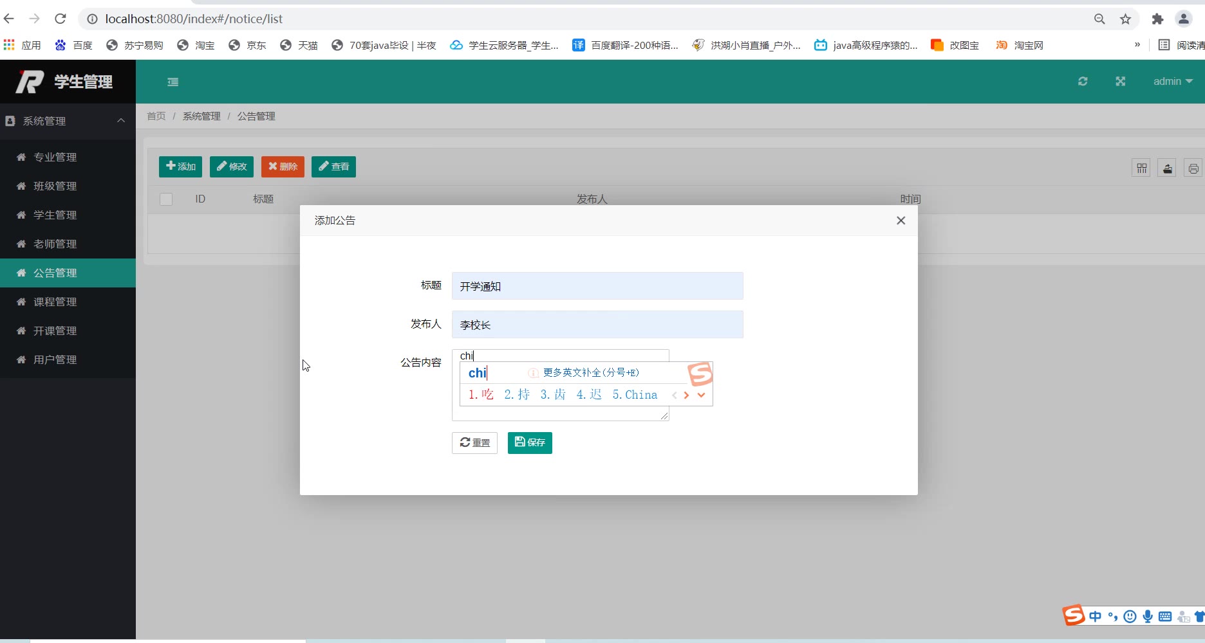Choose IME candidate 3 齿
Image resolution: width=1205 pixels, height=643 pixels.
pos(553,395)
